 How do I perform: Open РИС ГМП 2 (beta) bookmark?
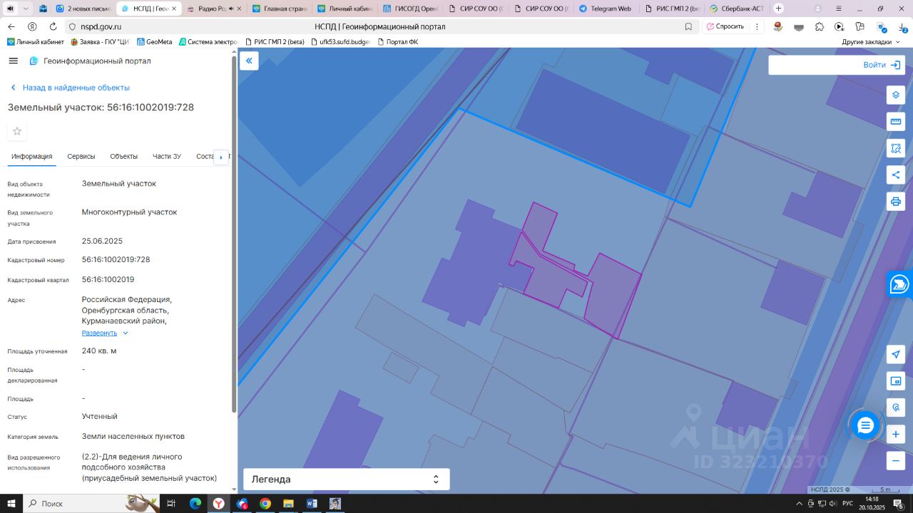click(x=274, y=42)
